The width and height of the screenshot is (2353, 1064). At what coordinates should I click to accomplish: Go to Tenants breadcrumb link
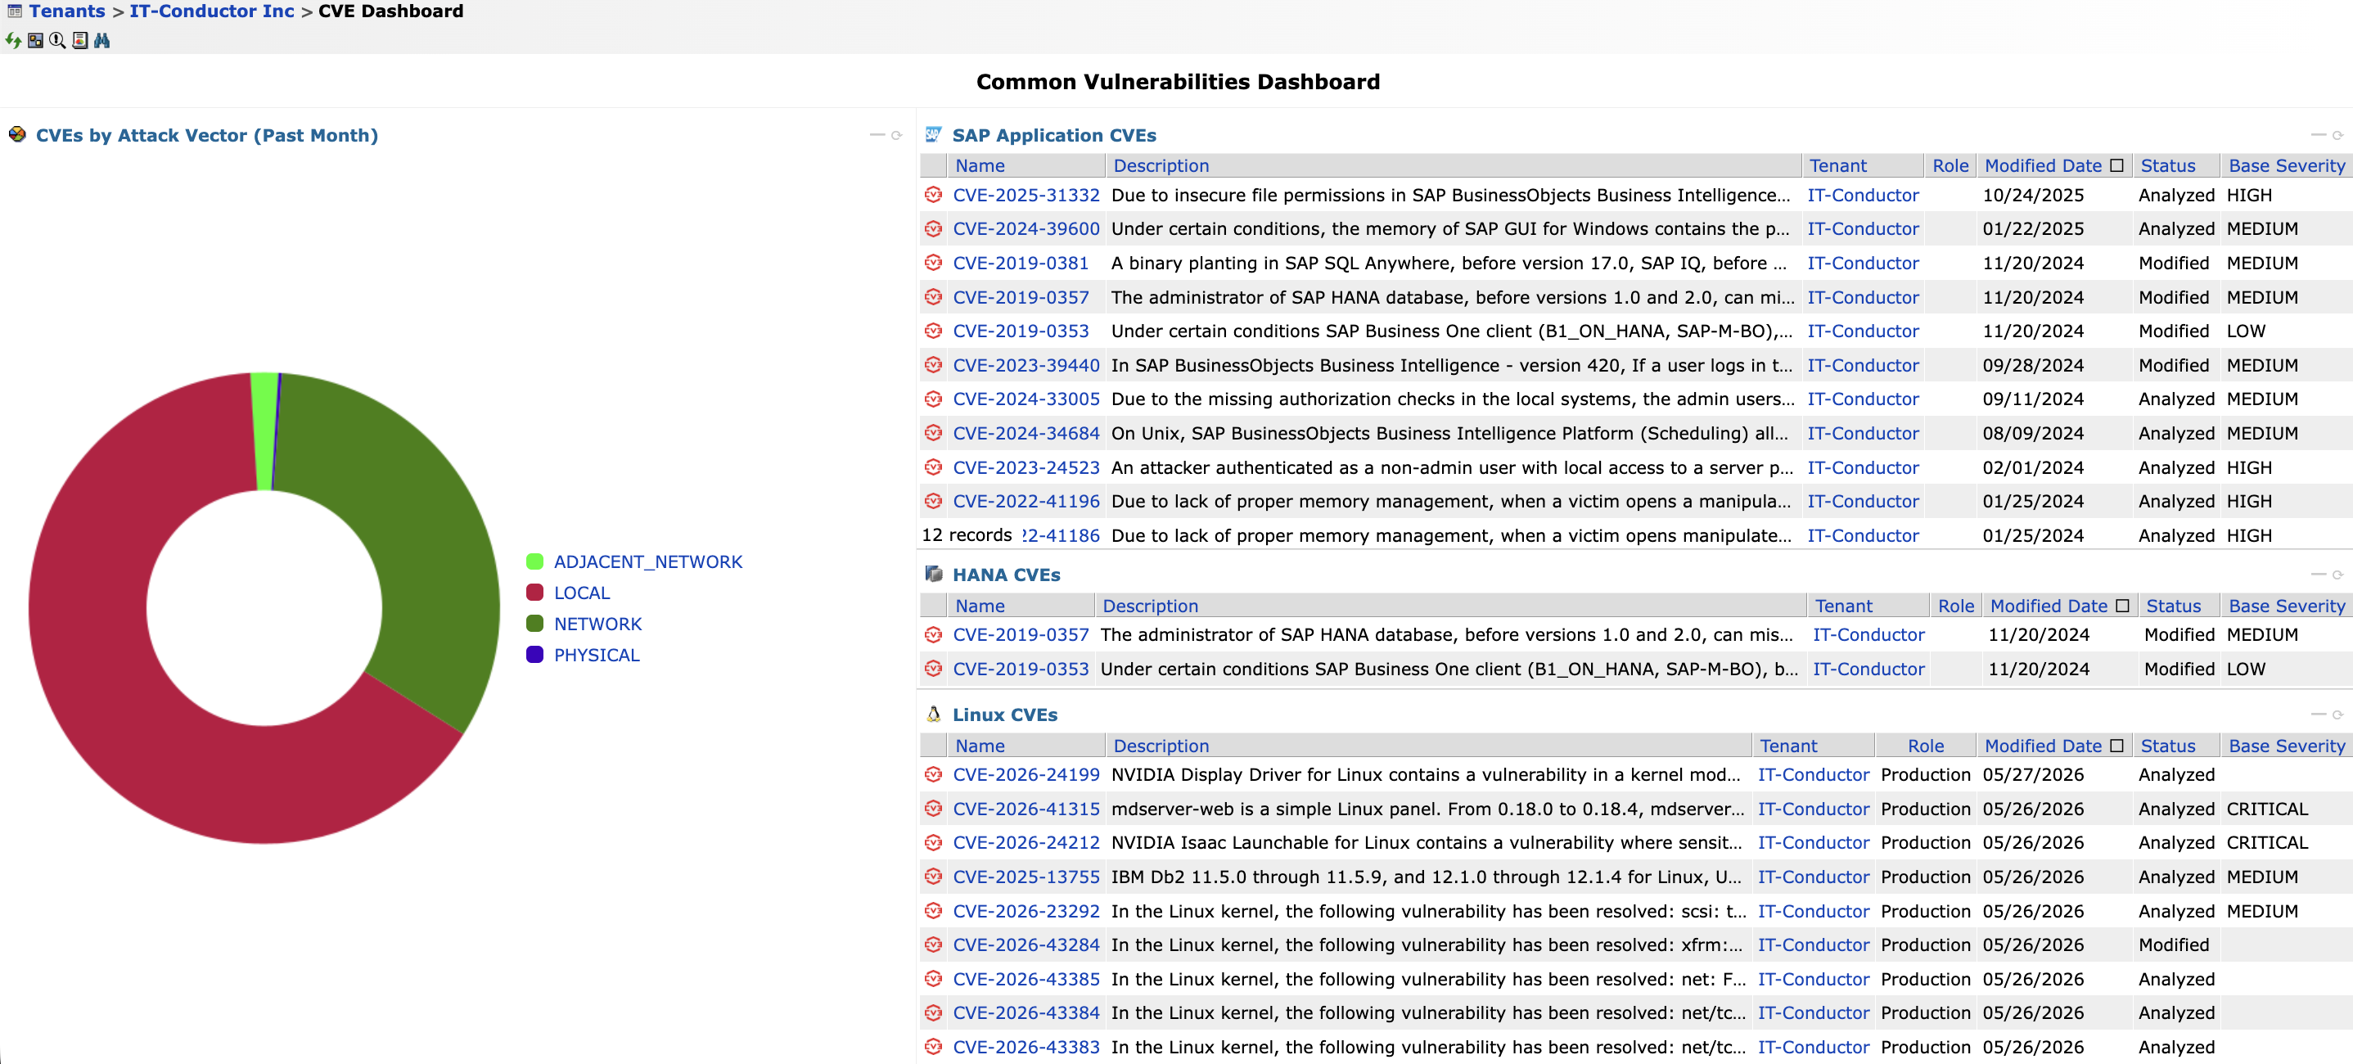66,11
